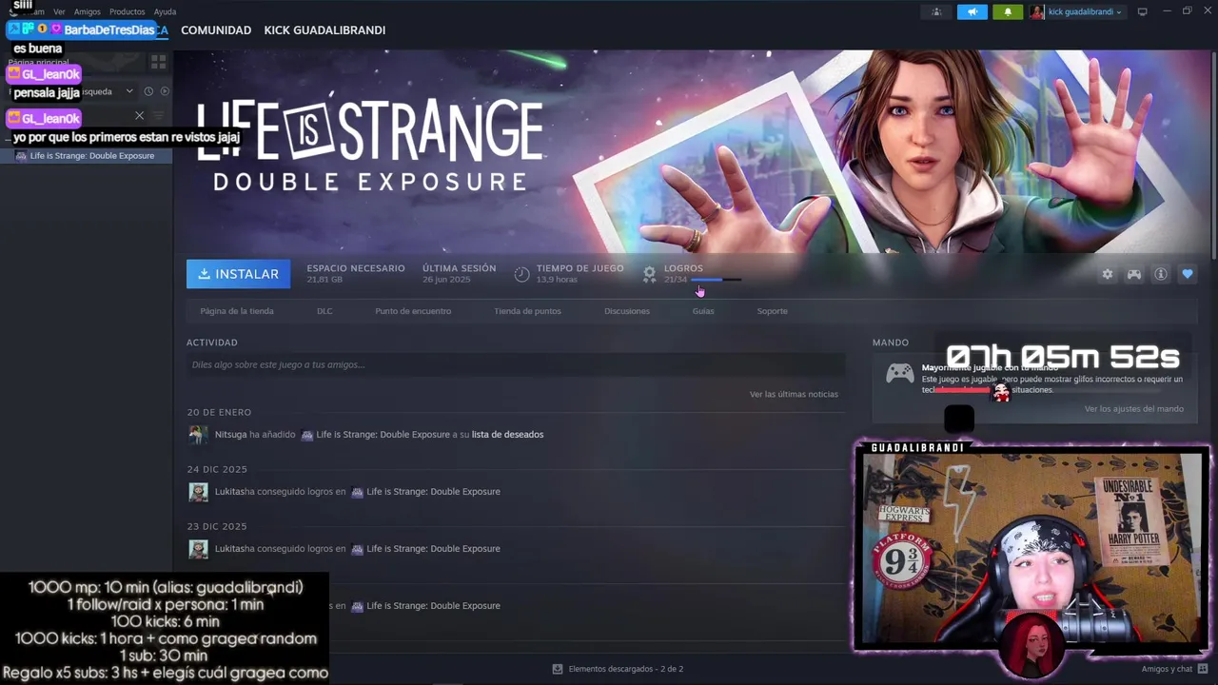This screenshot has height=685, width=1218.
Task: Click the achievements progress bar
Action: point(717,280)
